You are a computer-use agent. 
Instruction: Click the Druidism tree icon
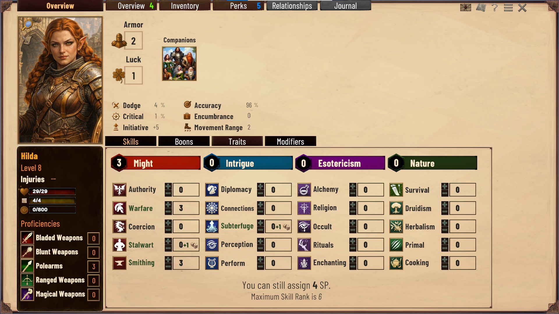[x=396, y=208]
